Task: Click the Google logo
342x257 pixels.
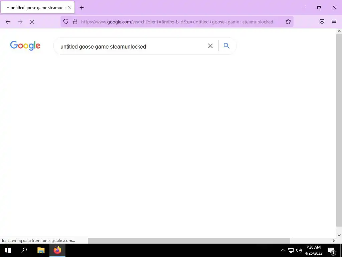Action: click(x=25, y=46)
